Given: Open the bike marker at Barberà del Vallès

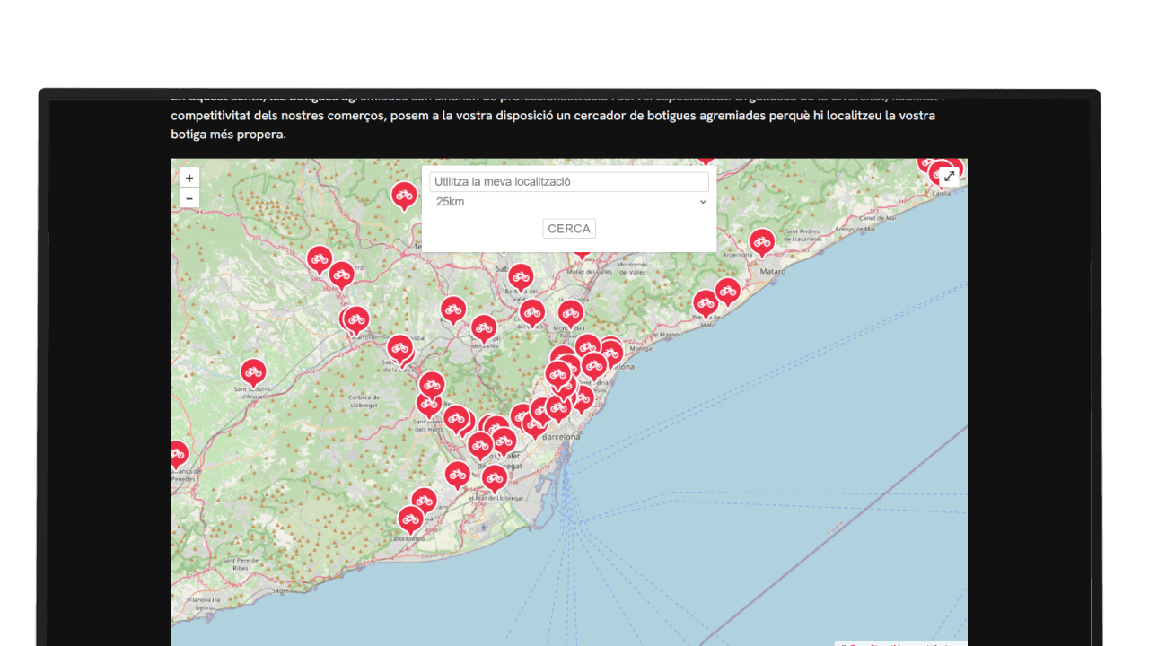Looking at the screenshot, I should [x=521, y=276].
